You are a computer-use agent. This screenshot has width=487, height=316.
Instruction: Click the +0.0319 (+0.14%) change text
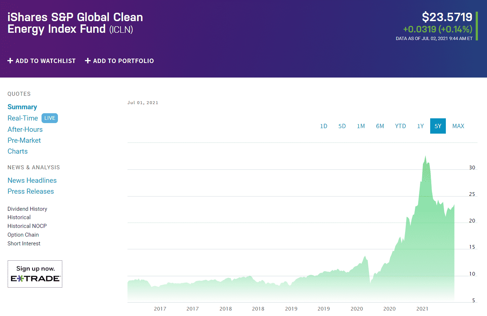point(437,29)
